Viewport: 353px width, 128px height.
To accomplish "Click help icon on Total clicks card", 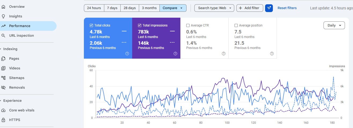I will point(127,54).
